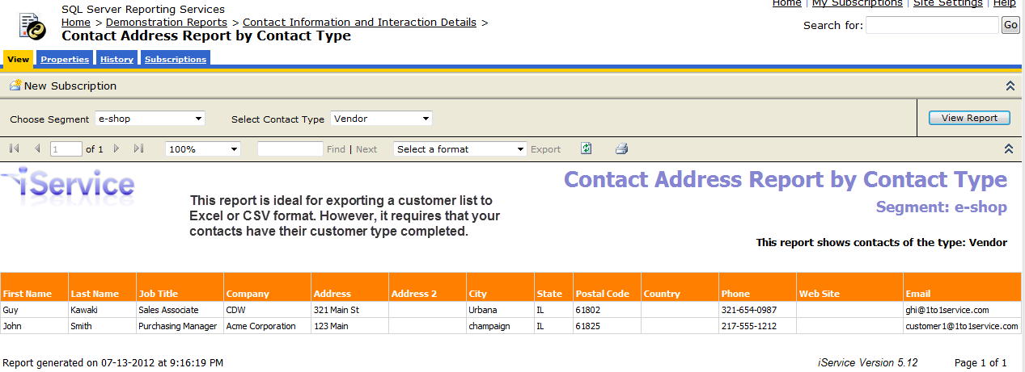The height and width of the screenshot is (372, 1025).
Task: Click the green refresh report icon
Action: click(587, 148)
